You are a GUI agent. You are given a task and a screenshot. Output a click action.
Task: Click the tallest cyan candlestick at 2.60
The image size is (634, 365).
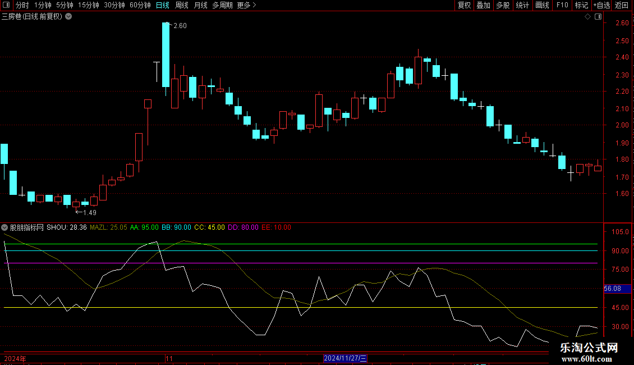point(166,54)
